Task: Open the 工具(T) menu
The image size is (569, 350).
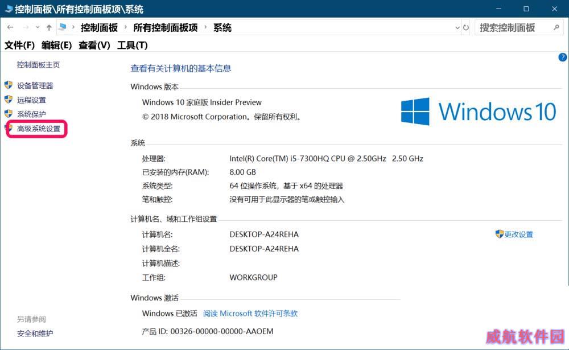Action: coord(133,46)
